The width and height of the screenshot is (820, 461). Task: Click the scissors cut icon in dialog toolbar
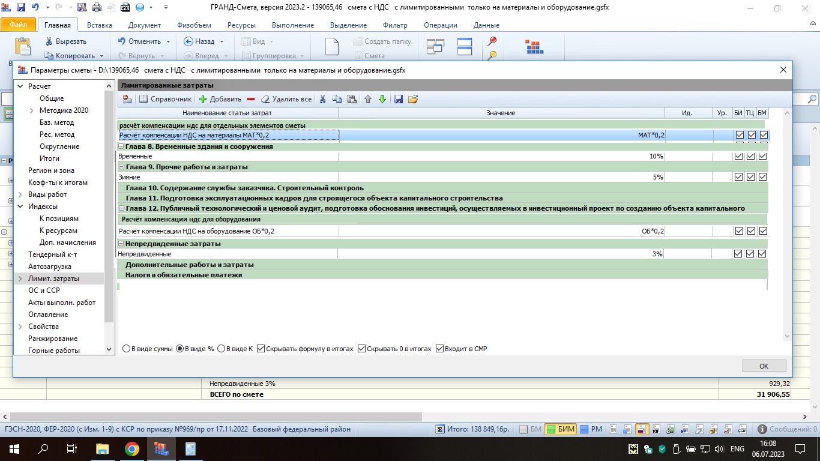[322, 99]
